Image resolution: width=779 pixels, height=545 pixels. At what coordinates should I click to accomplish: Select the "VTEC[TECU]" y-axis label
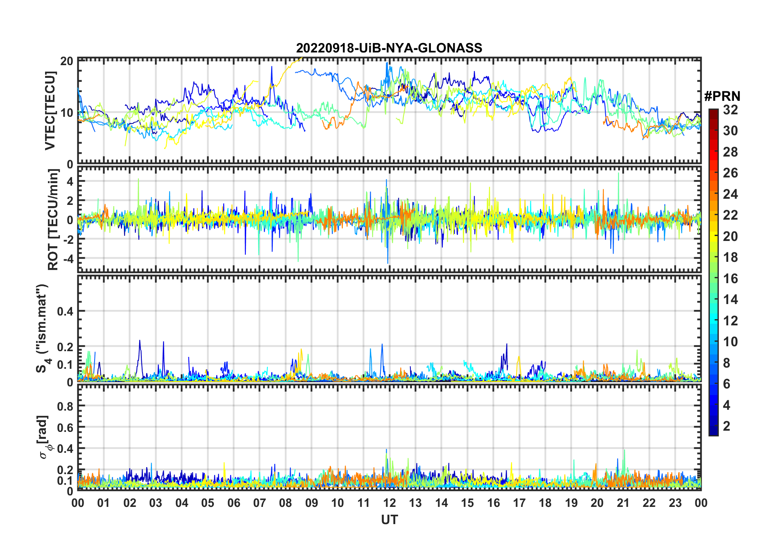point(50,111)
